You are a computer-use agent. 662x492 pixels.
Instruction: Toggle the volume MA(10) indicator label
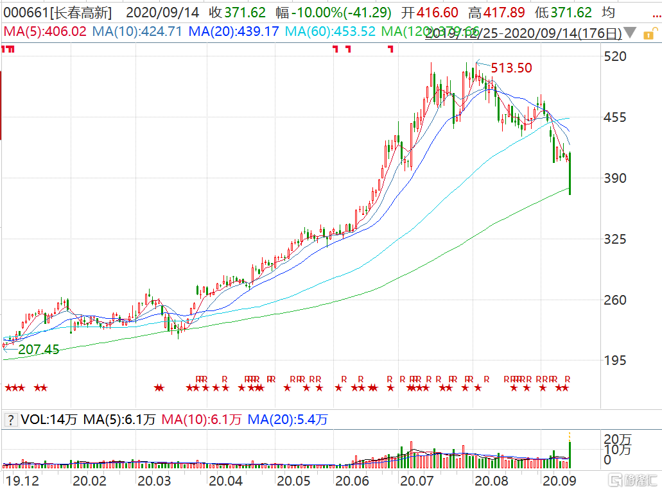pos(202,420)
